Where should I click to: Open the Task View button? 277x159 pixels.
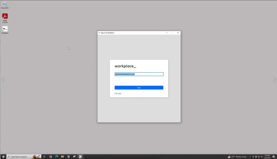[x=44, y=157]
